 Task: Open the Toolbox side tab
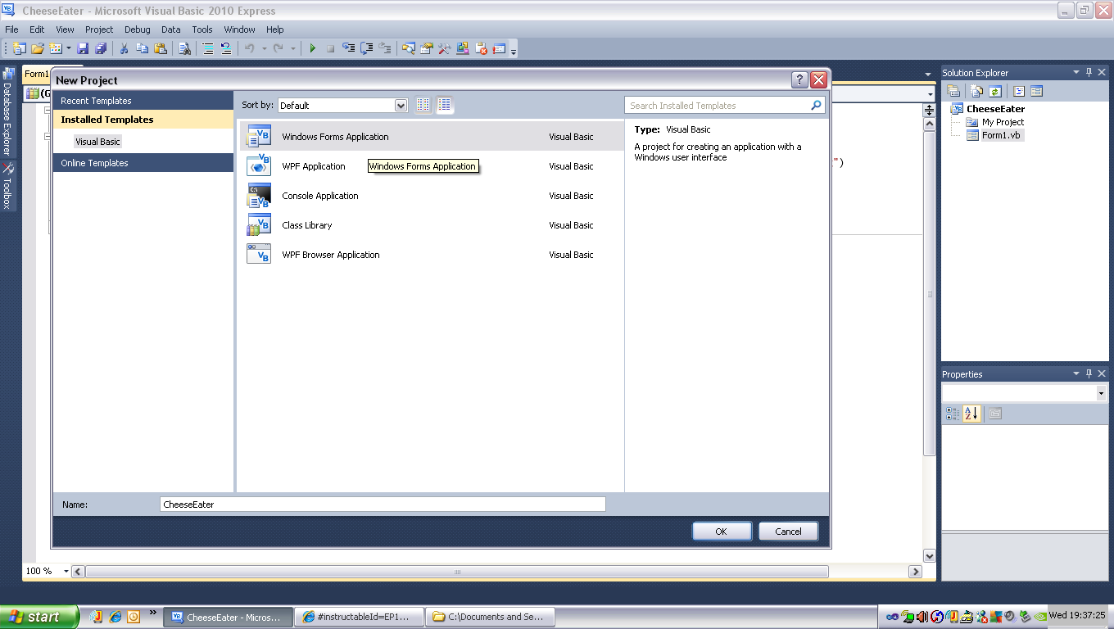(7, 186)
